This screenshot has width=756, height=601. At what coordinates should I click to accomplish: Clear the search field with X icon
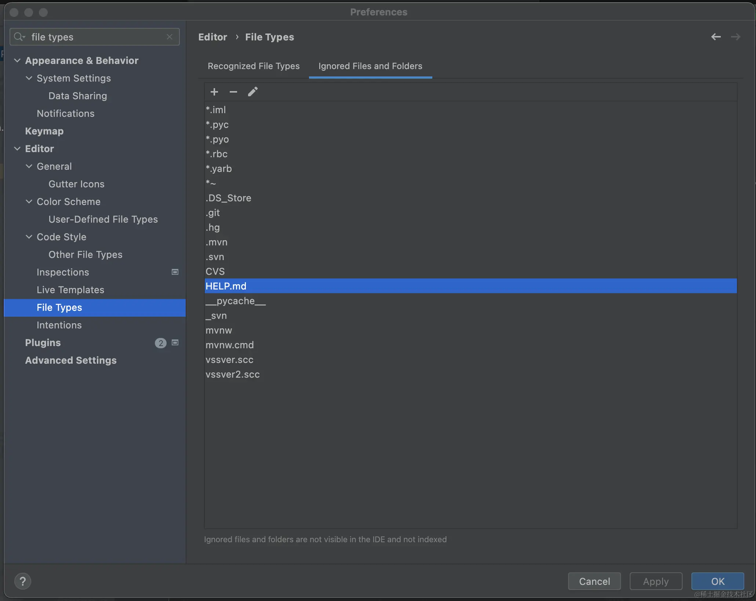[x=170, y=37]
